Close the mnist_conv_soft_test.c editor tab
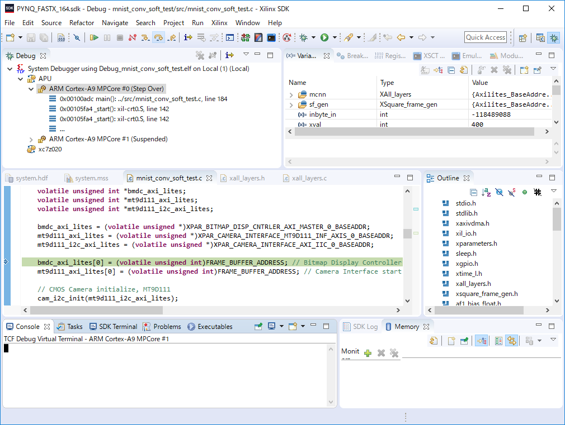Viewport: 565px width, 425px height. pyautogui.click(x=209, y=178)
